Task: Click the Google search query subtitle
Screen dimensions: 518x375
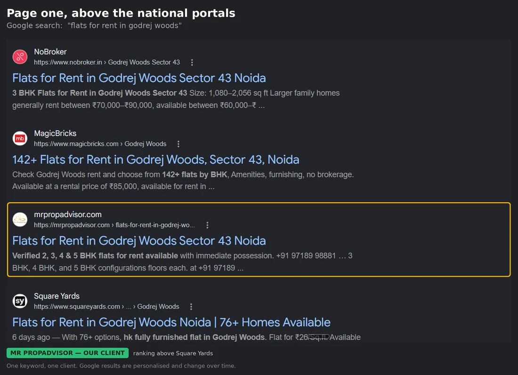Action: pos(94,25)
